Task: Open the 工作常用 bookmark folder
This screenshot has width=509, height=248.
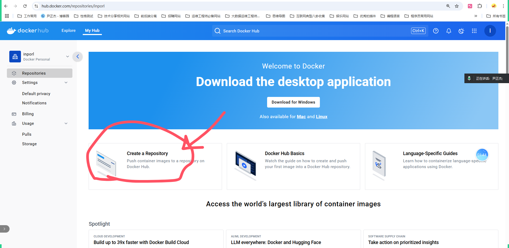Action: coord(27,16)
